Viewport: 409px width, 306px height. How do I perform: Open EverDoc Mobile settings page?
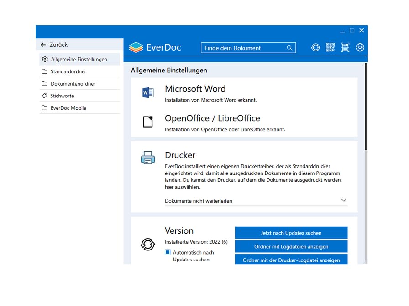[x=79, y=108]
